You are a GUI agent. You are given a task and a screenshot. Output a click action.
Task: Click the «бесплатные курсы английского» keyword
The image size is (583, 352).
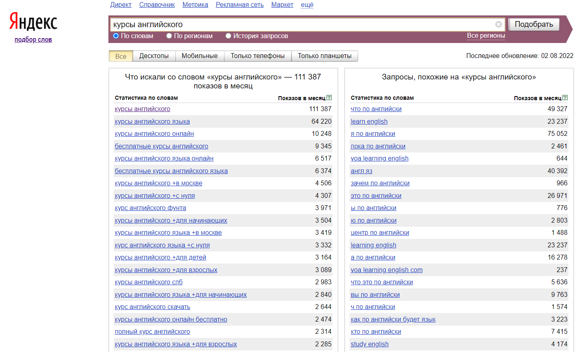161,146
